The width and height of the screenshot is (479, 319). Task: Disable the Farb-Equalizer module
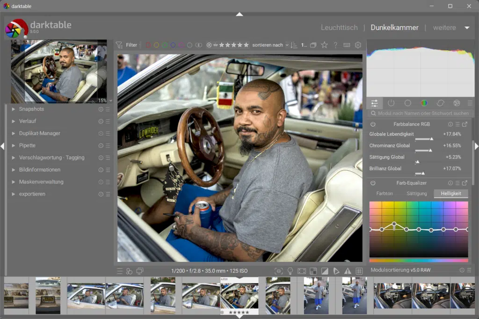tap(373, 183)
